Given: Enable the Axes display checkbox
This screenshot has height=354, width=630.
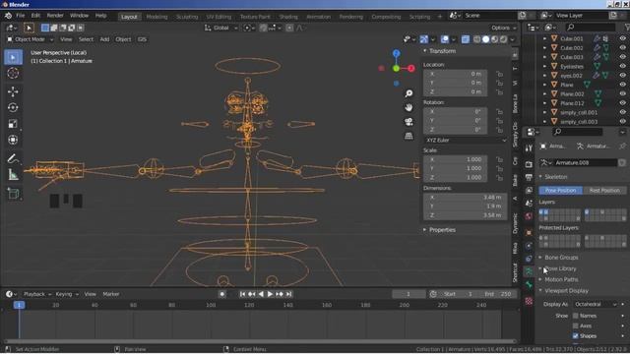Looking at the screenshot, I should 575,325.
